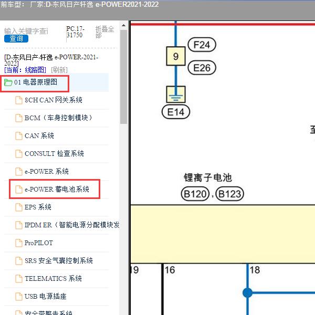The width and height of the screenshot is (315, 315).
Task: Click the 锂离子电池 label in diagram
Action: click(x=208, y=178)
